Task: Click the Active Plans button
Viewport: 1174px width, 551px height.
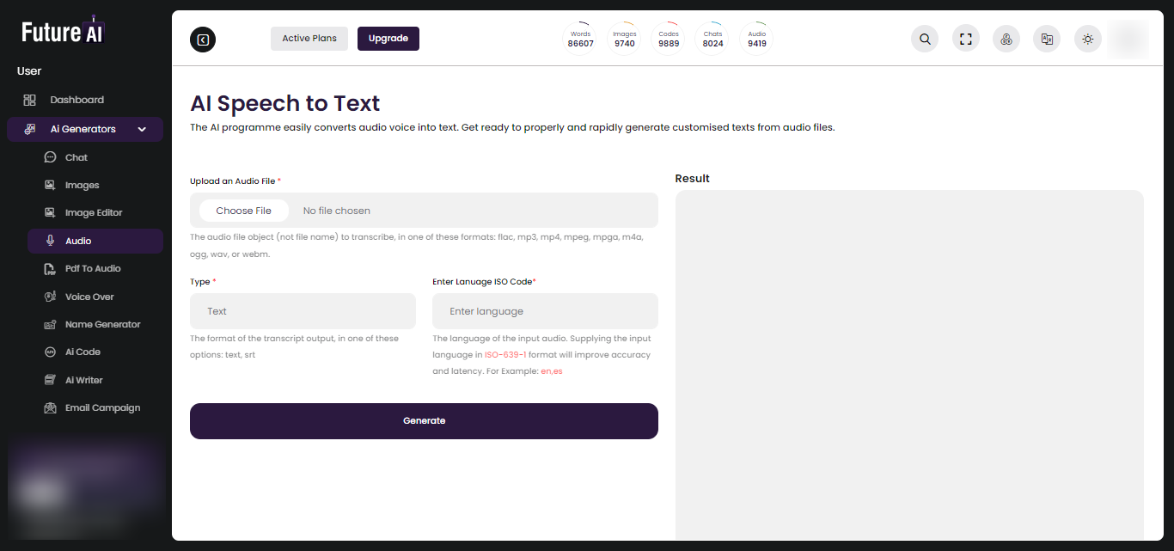Action: 309,39
